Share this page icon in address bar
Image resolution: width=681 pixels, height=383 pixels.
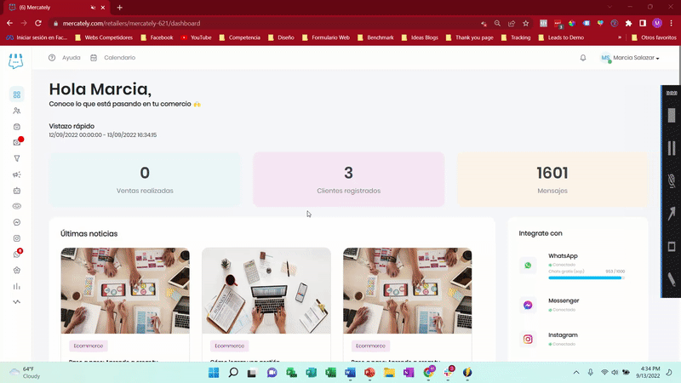point(512,24)
